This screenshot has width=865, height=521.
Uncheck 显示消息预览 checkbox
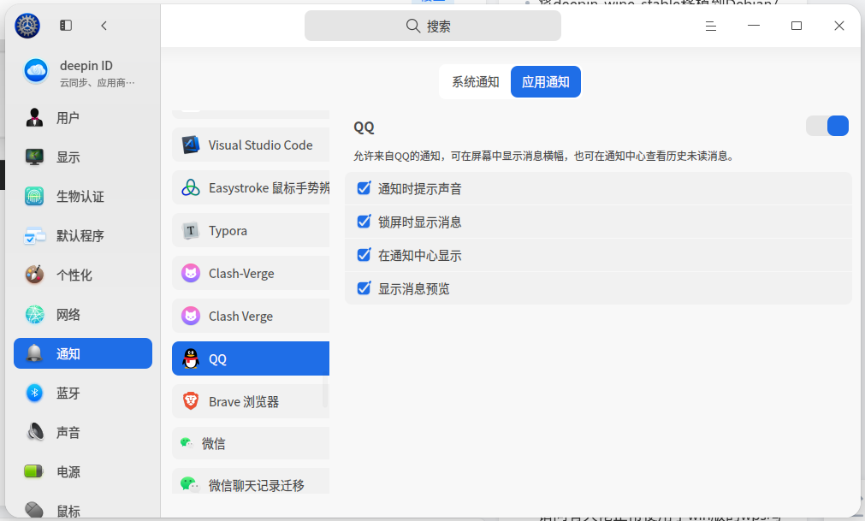tap(364, 288)
